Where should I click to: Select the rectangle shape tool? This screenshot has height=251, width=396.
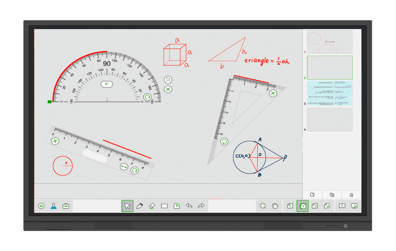(x=164, y=206)
